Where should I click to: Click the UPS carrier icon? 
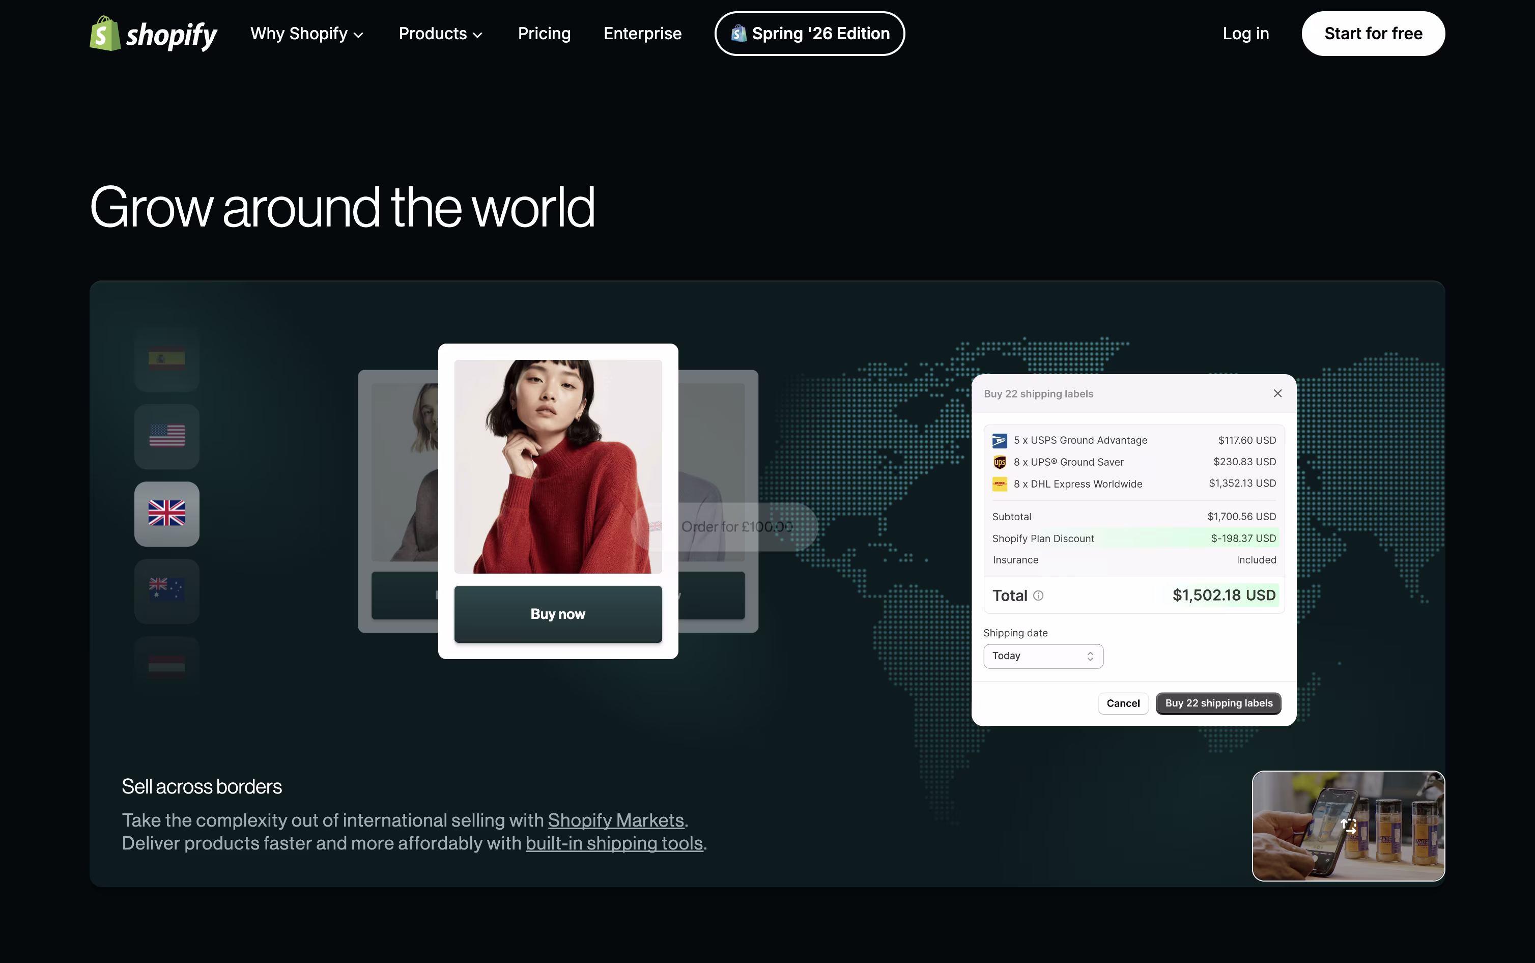click(1000, 462)
